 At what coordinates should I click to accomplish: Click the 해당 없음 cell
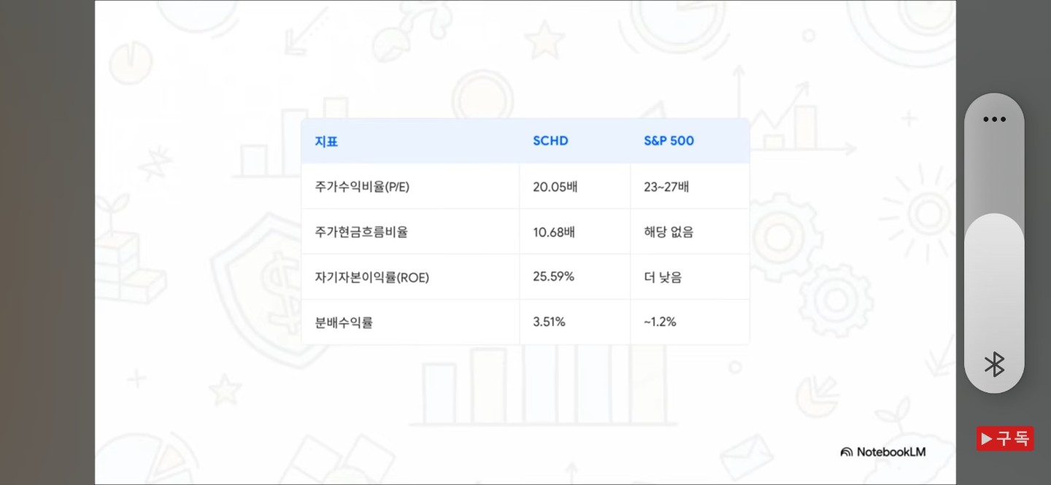coord(669,232)
